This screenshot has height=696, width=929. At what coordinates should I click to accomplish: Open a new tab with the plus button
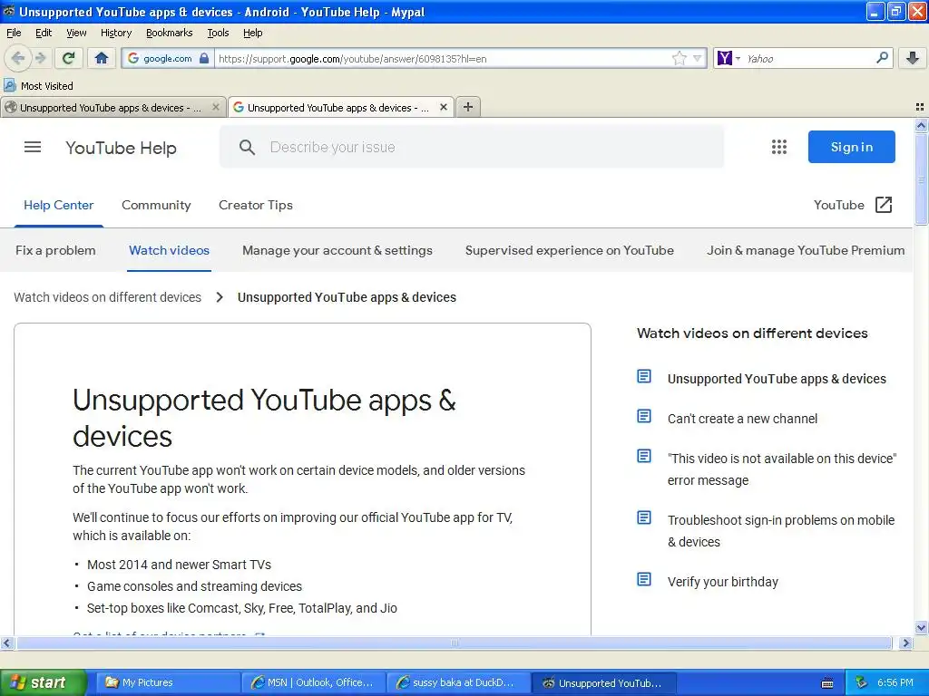click(x=468, y=107)
